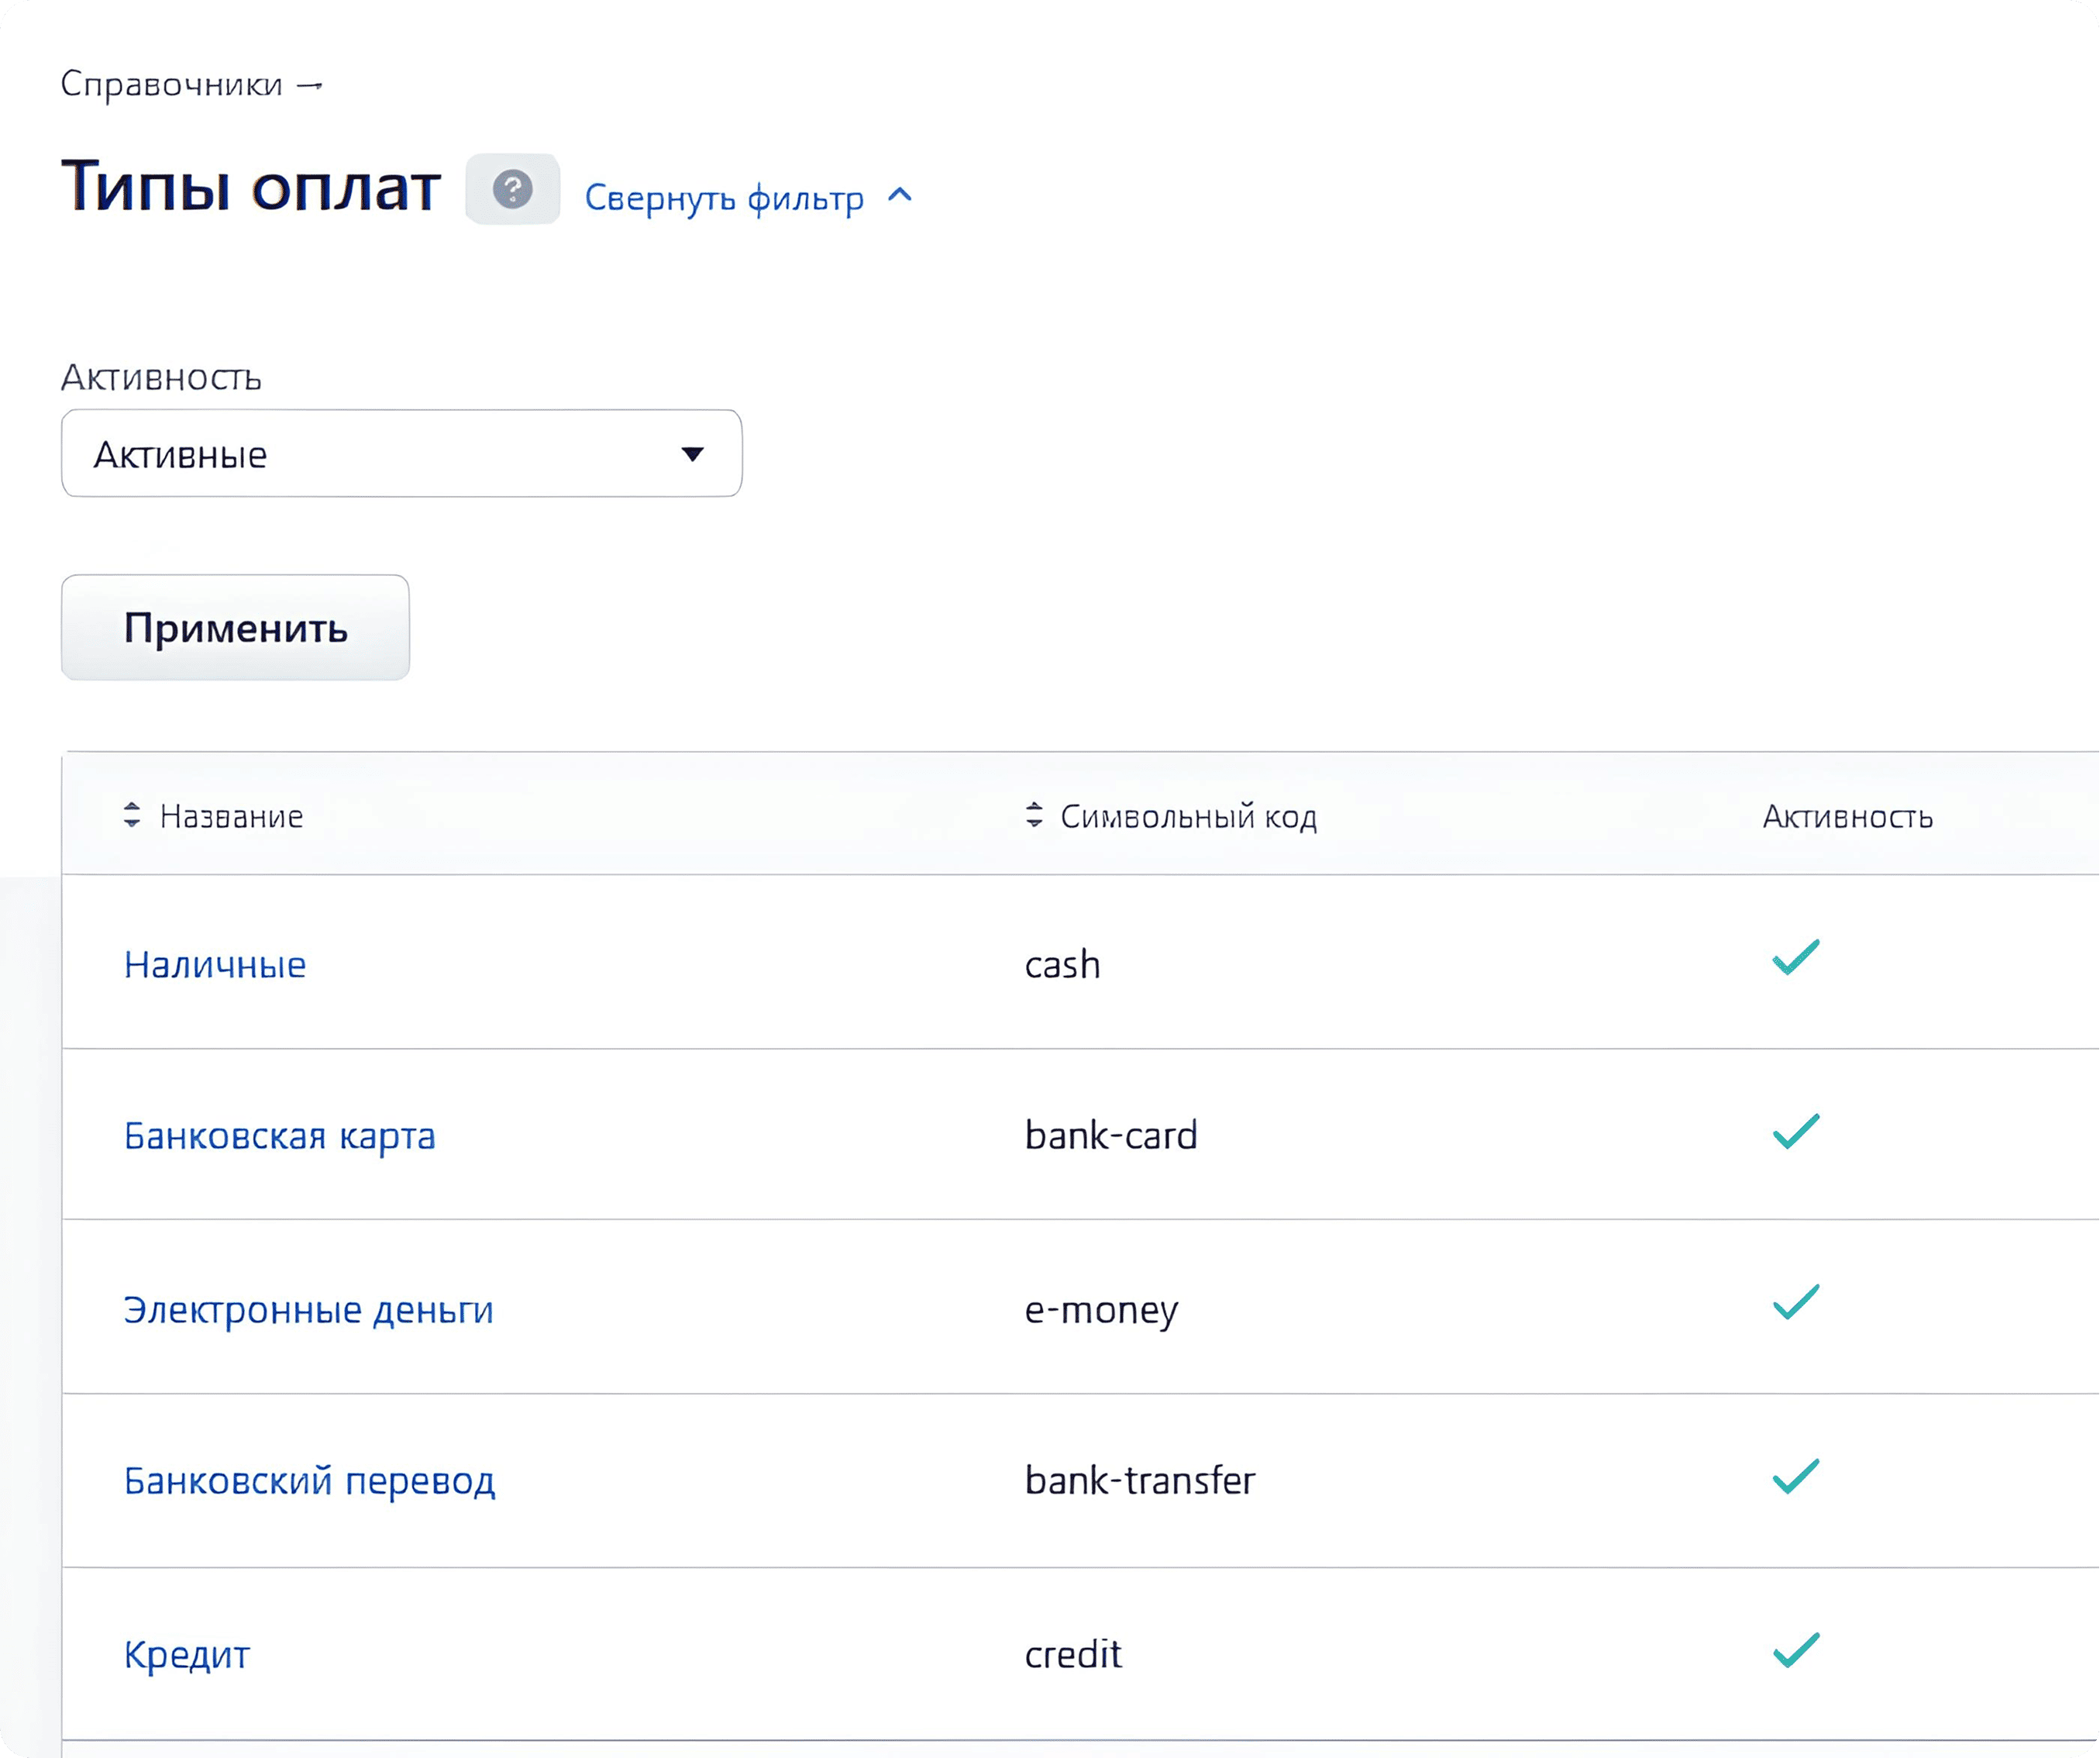
Task: Select the bank-transfer code cell
Action: pyautogui.click(x=1140, y=1481)
